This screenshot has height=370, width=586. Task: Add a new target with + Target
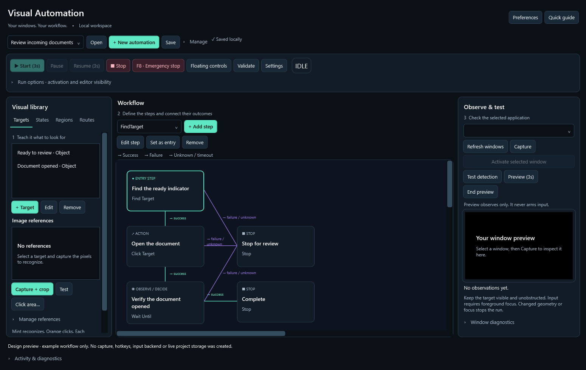[25, 207]
